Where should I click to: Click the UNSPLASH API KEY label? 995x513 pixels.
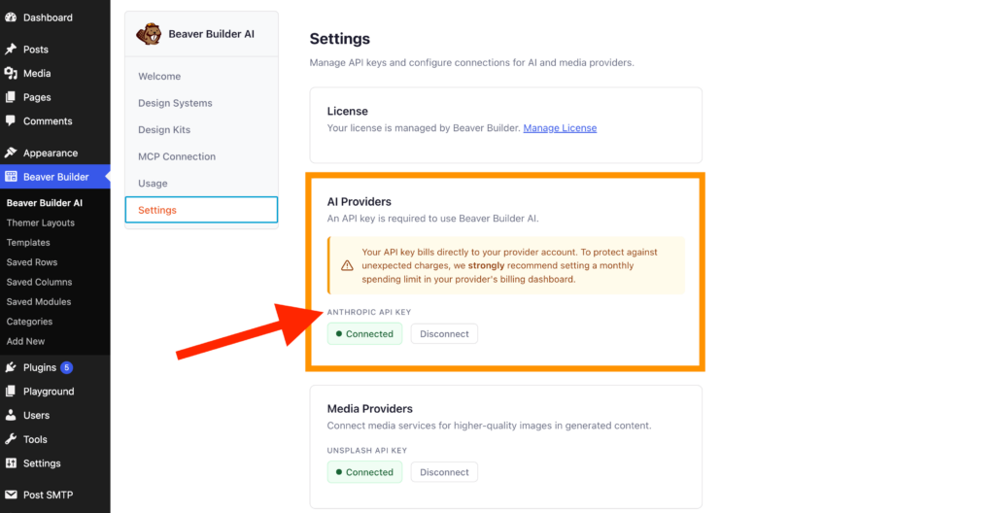point(366,450)
